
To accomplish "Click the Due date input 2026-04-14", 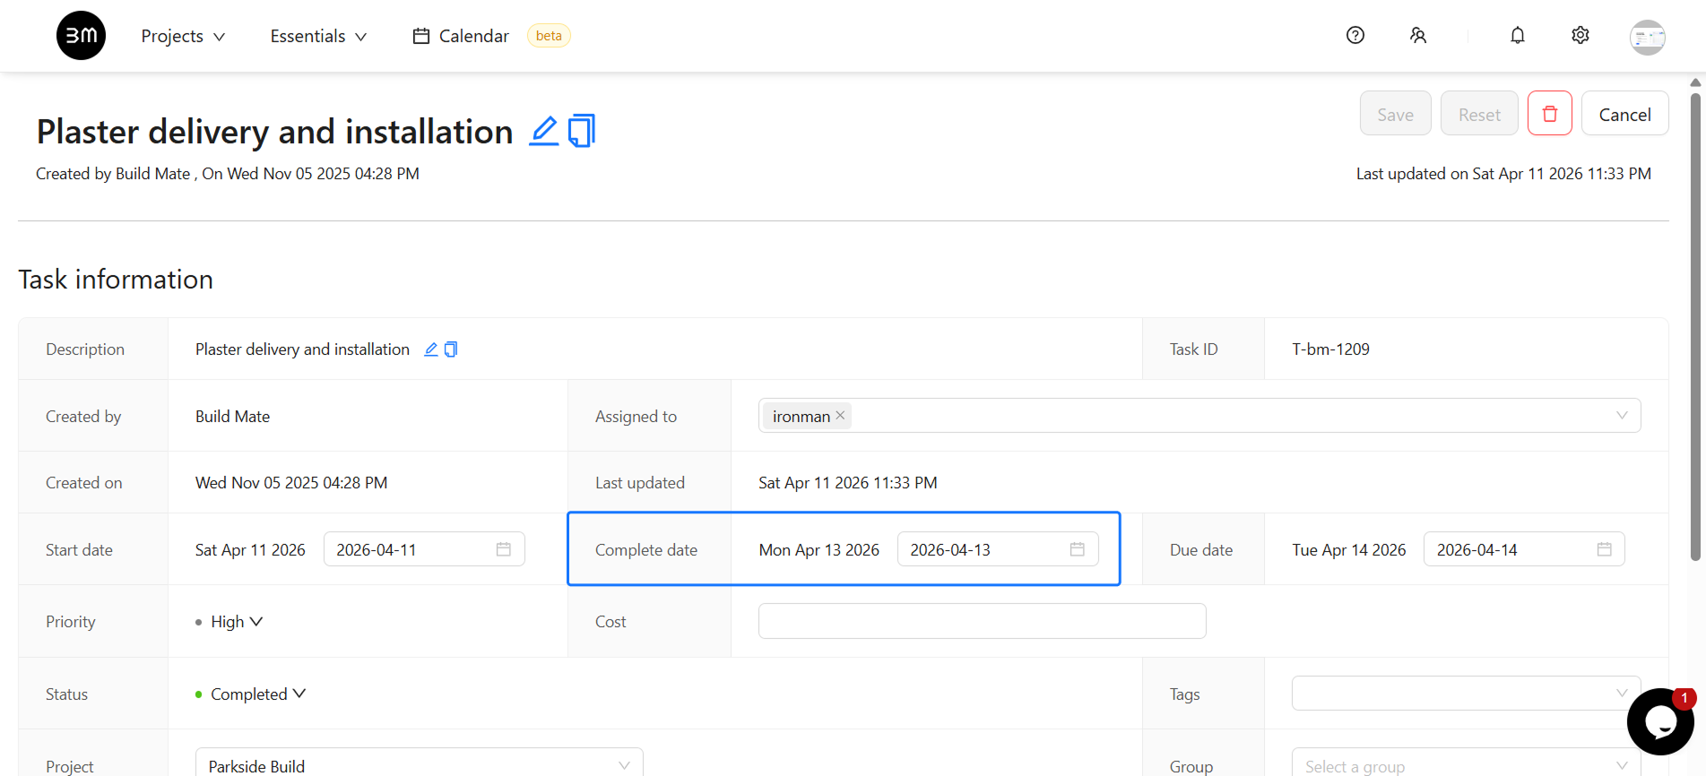I will [1524, 549].
